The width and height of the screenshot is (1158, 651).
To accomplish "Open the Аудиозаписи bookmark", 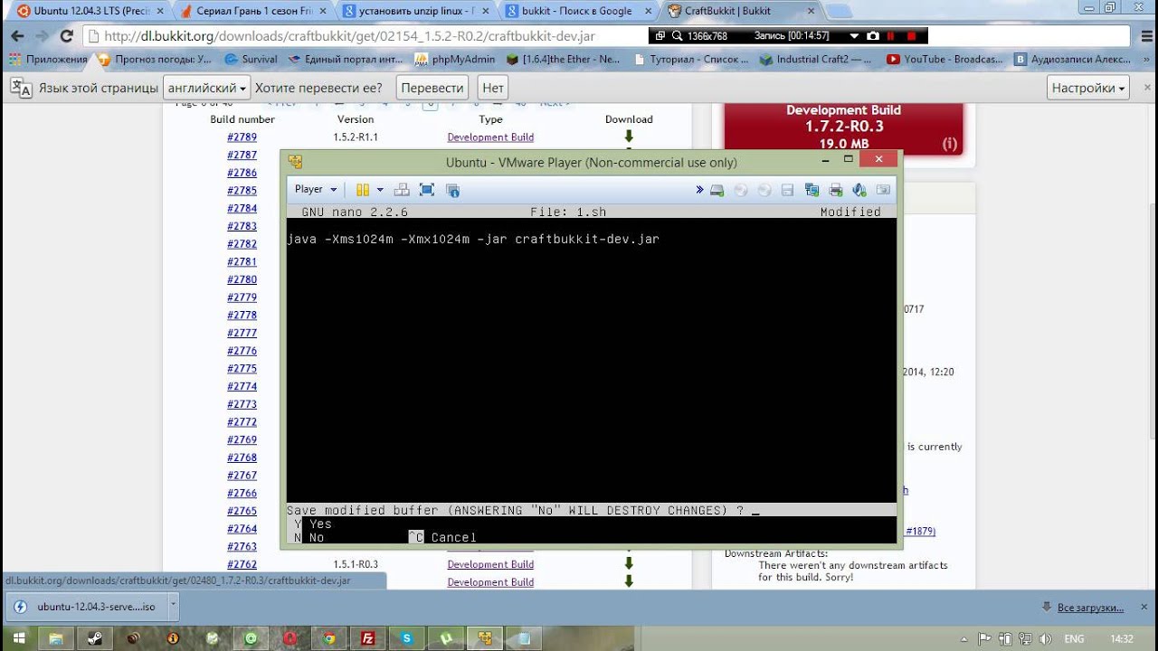I will (x=1073, y=60).
